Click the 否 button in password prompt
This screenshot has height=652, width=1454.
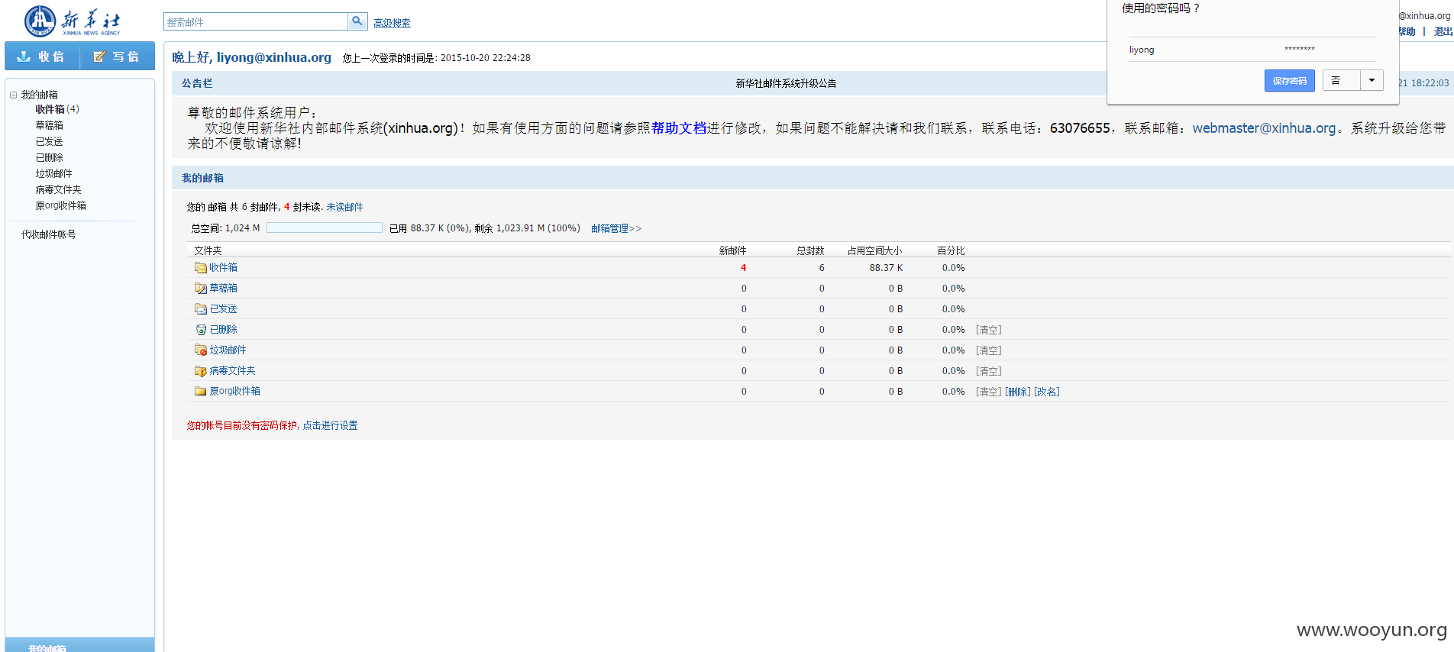click(1341, 80)
